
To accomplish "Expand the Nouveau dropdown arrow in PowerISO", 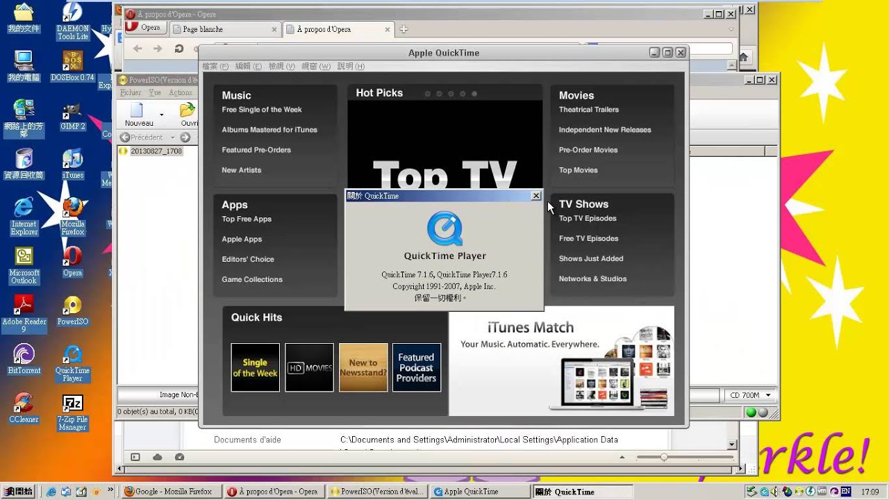I will [162, 115].
